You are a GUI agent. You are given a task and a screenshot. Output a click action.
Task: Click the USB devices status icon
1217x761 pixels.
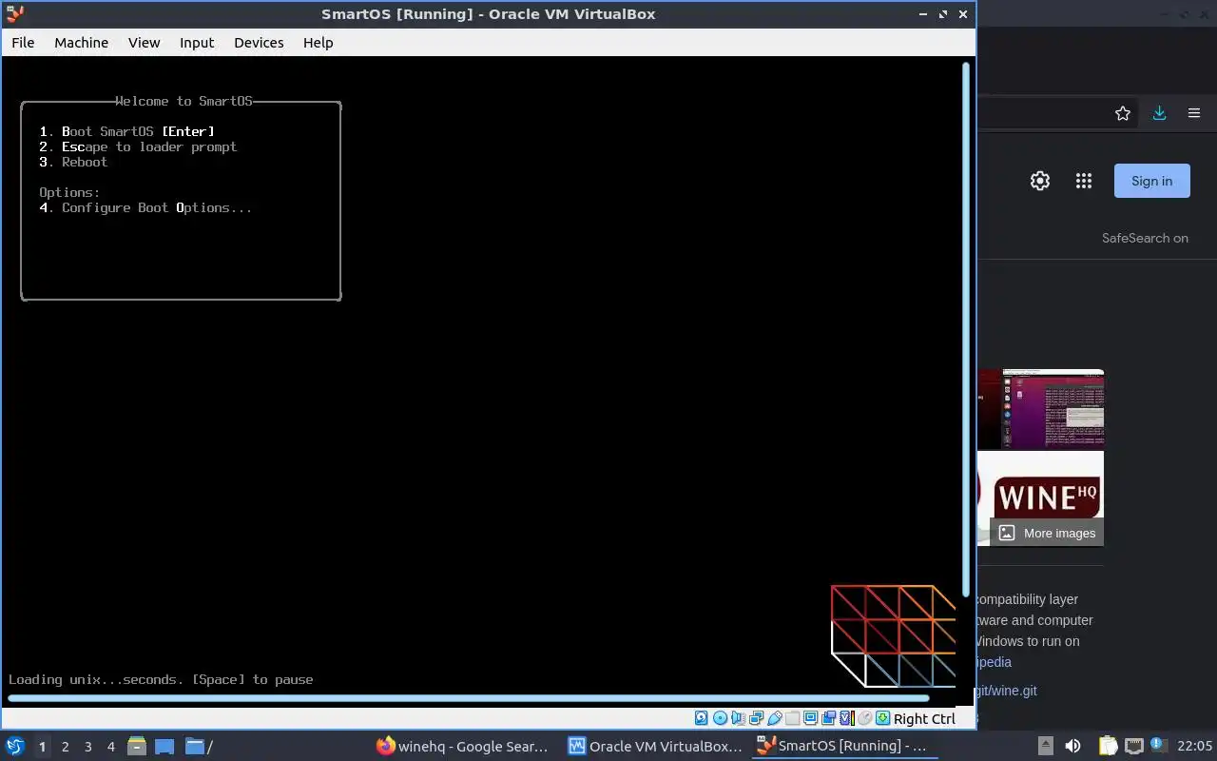[774, 718]
